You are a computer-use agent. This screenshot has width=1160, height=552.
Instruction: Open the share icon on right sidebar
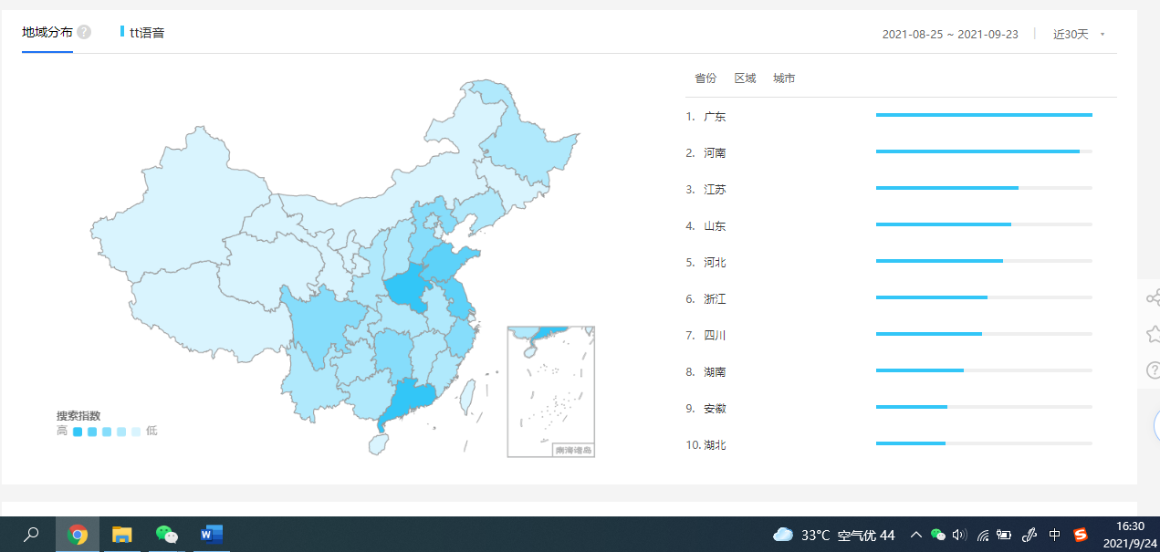pos(1153,297)
